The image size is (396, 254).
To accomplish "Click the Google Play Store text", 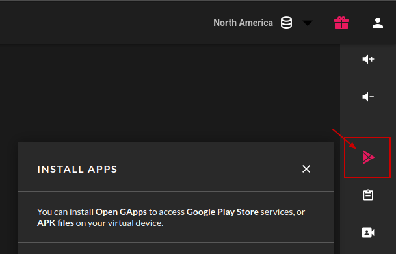I will [x=222, y=212].
